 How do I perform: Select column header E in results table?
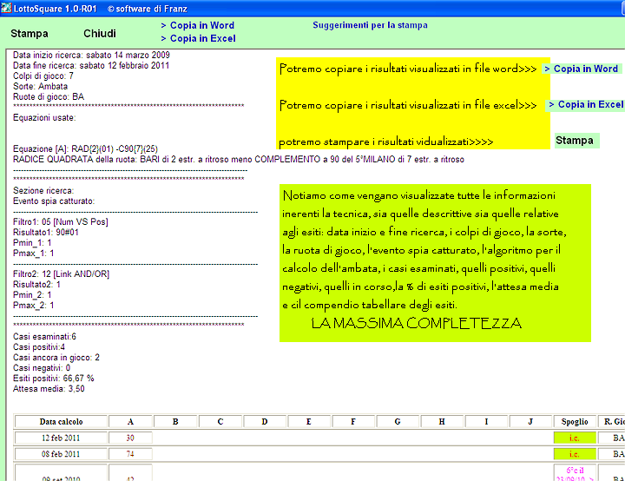point(309,422)
